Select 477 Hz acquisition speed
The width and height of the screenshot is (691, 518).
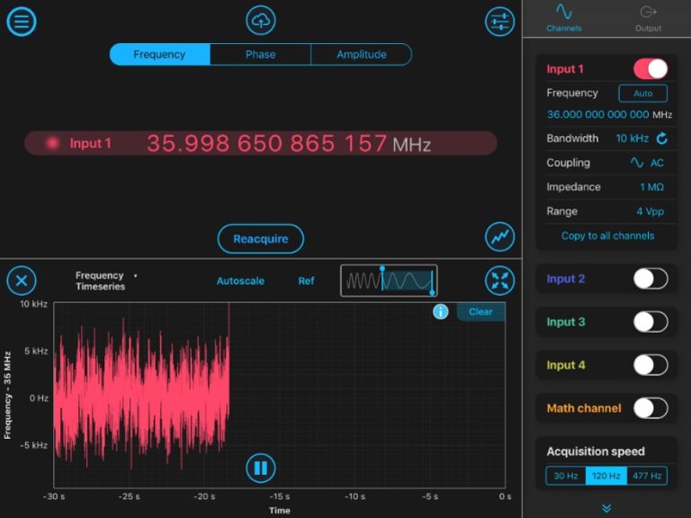(647, 476)
